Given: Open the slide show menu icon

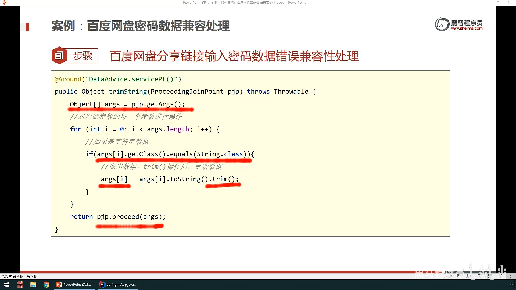Looking at the screenshot, I should click(459, 276).
